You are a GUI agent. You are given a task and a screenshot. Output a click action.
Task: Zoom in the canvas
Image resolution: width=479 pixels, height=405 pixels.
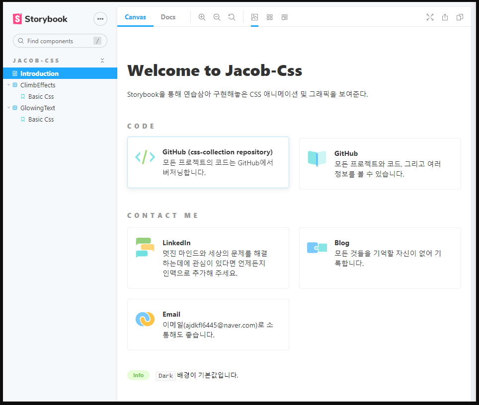pos(202,17)
